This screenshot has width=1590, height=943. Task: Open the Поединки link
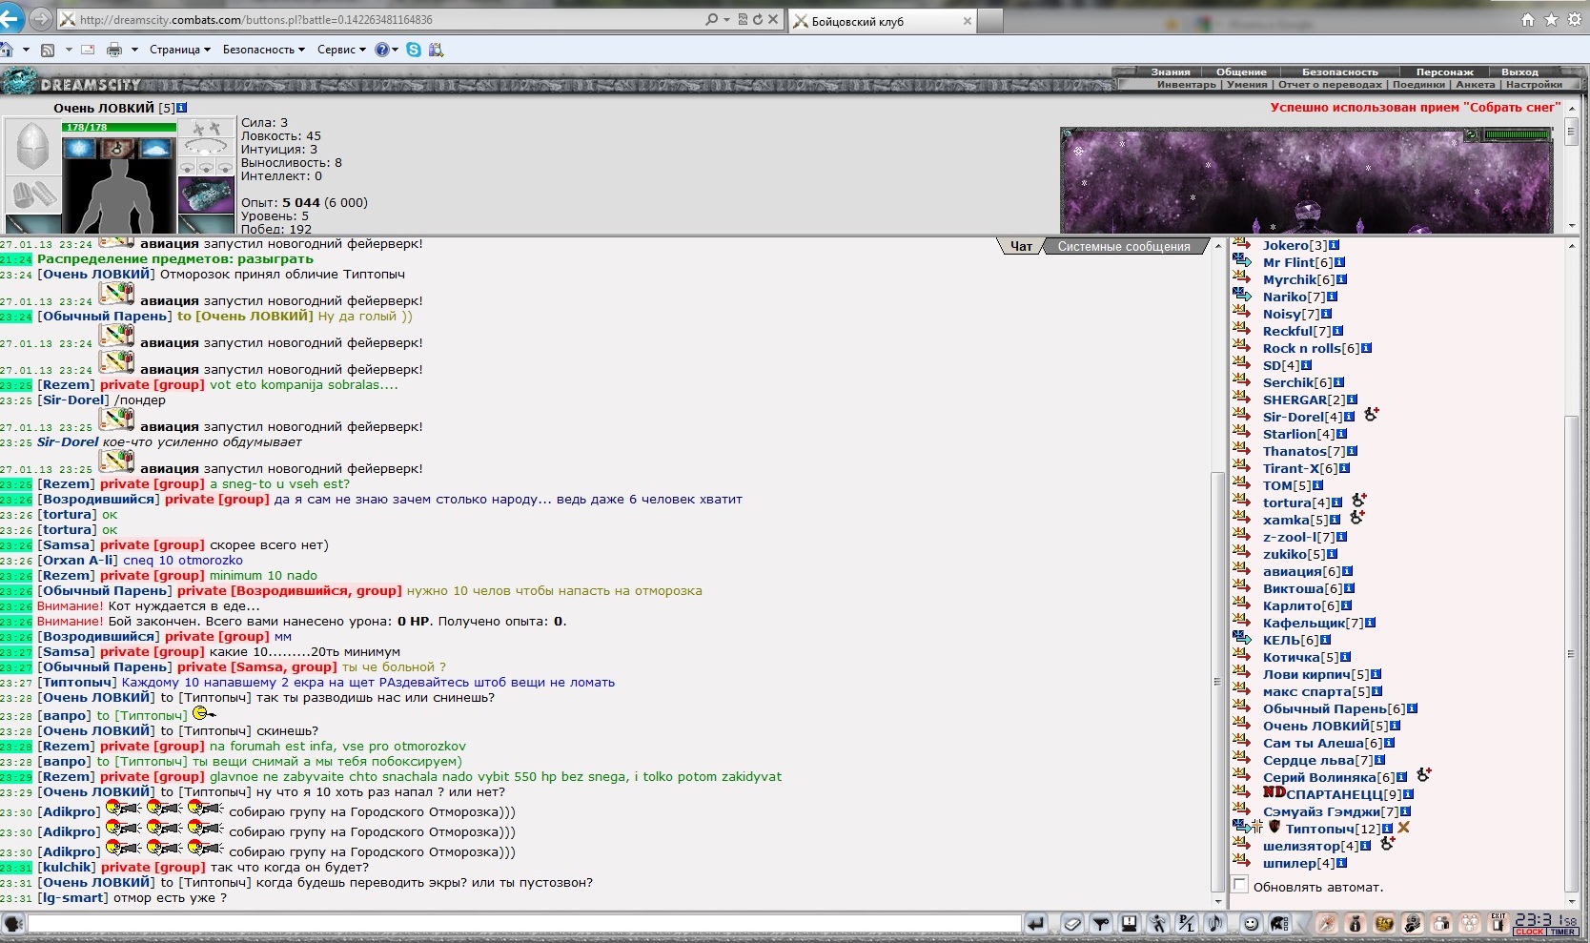click(x=1418, y=85)
